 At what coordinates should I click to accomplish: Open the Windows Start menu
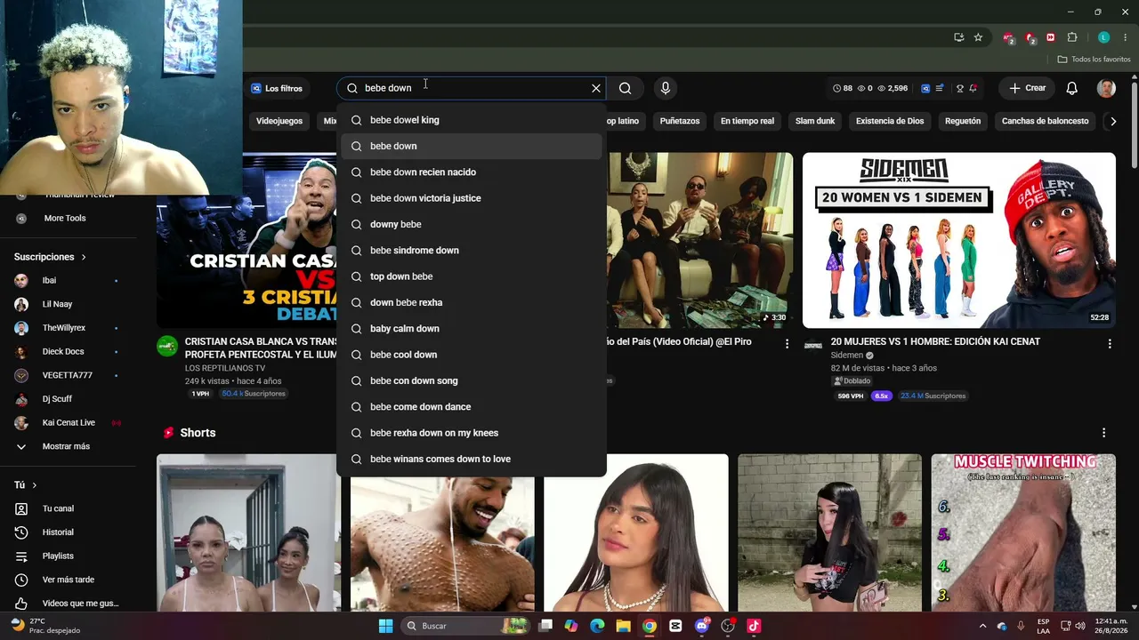pos(385,626)
